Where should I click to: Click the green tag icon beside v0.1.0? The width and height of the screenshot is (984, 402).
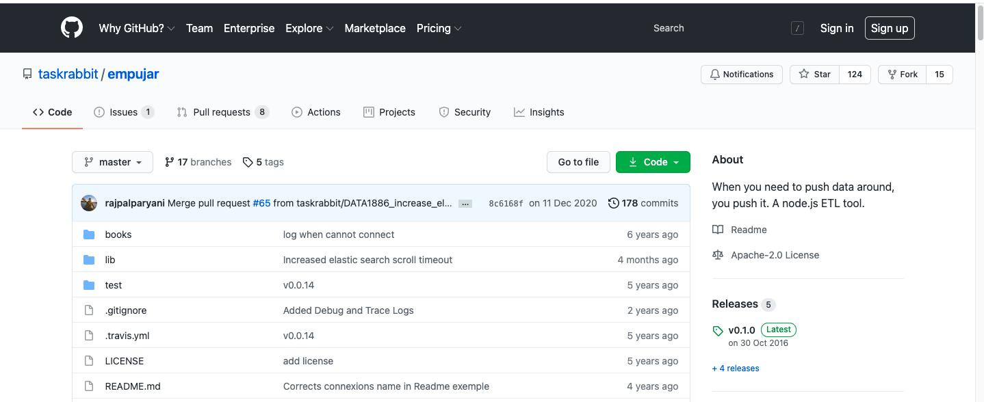coord(718,331)
